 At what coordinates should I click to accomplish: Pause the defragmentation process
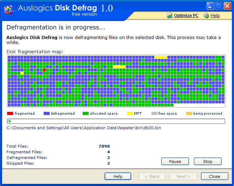pos(175,162)
